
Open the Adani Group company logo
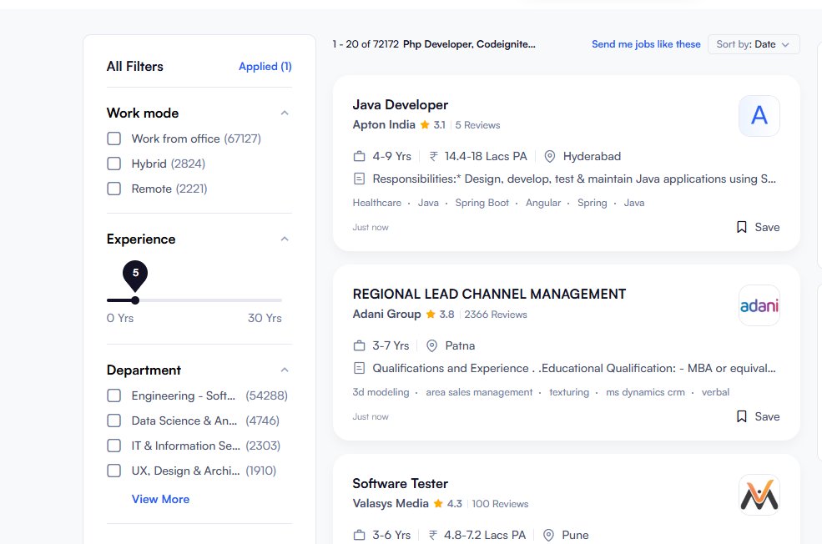[x=759, y=305]
